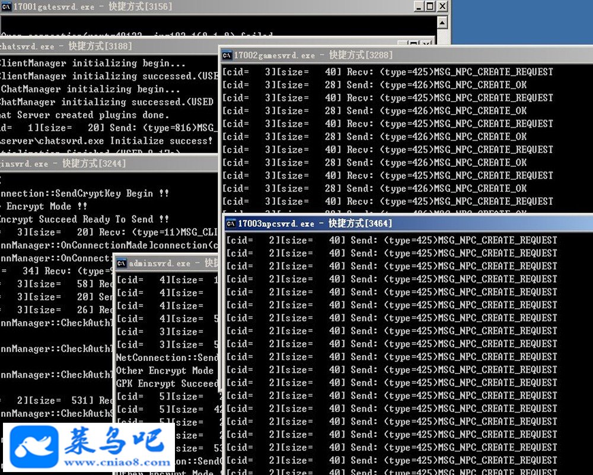
Task: Activate the insvrd.exe window title bar
Action: (109, 164)
